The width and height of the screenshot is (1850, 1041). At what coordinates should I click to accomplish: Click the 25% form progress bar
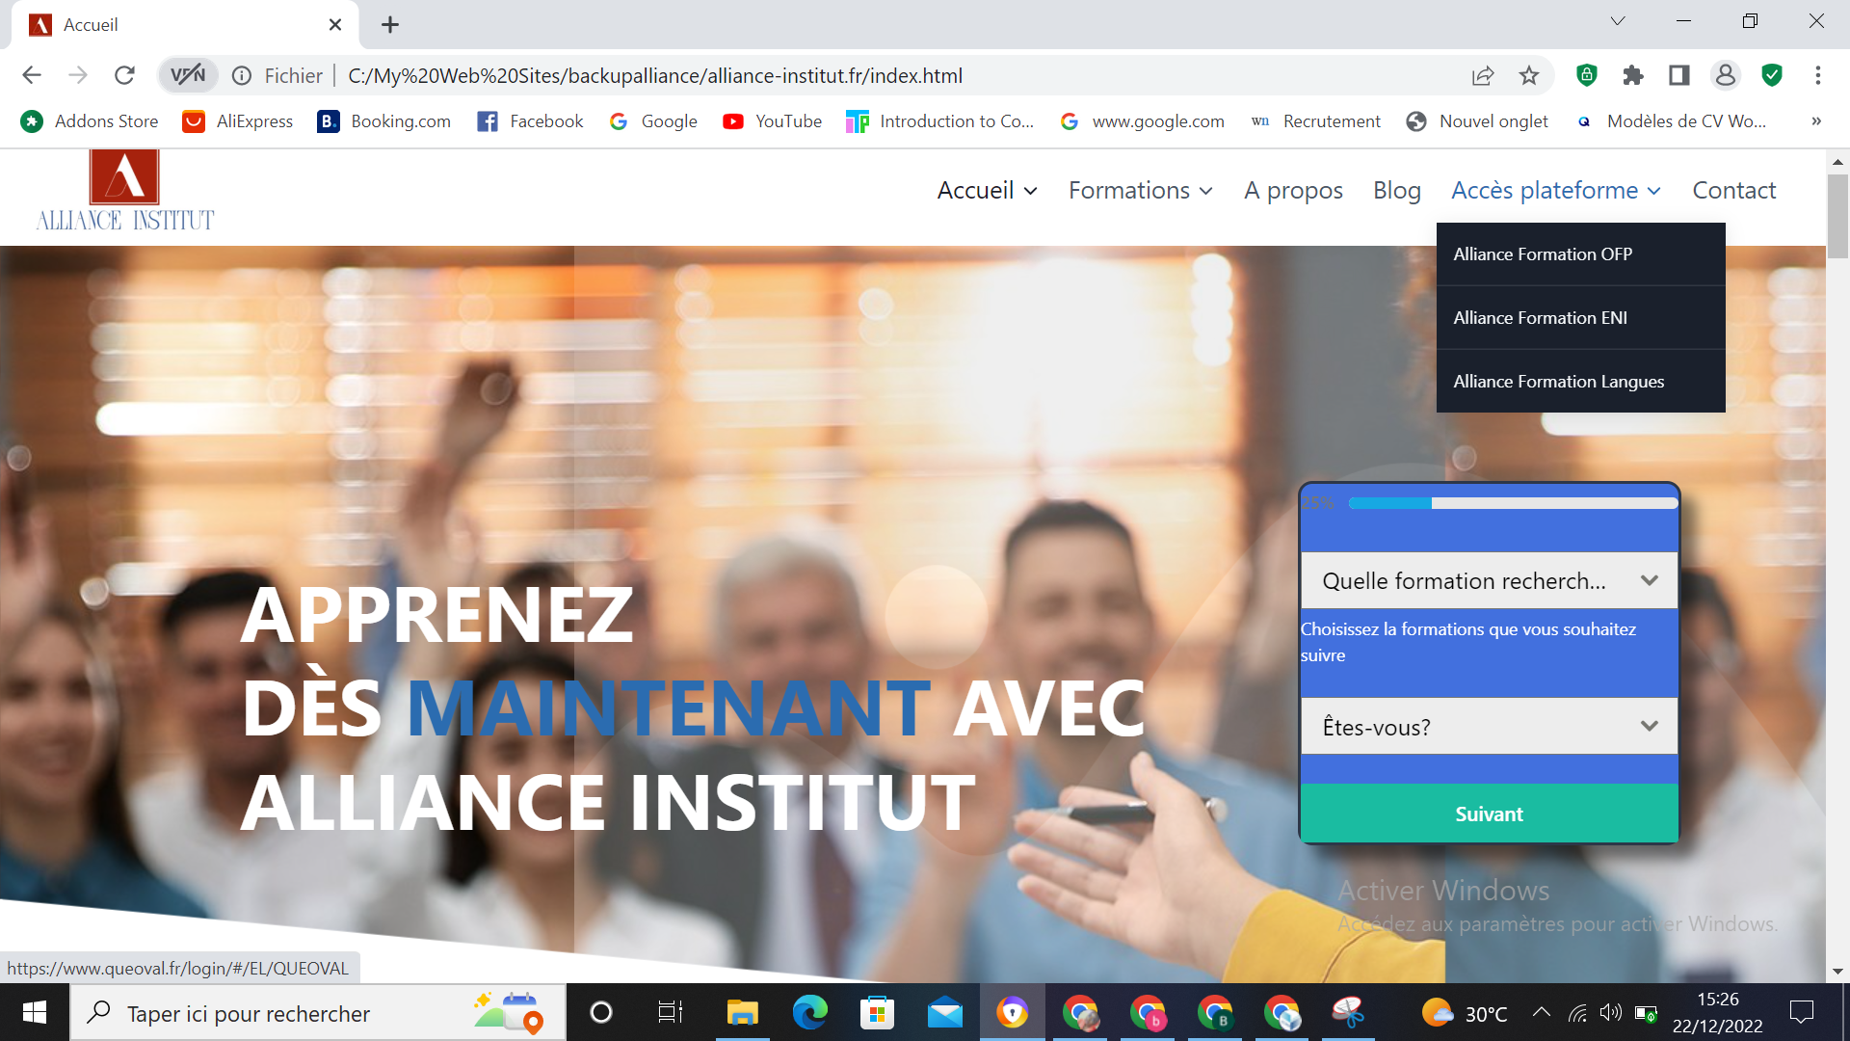coord(1513,503)
